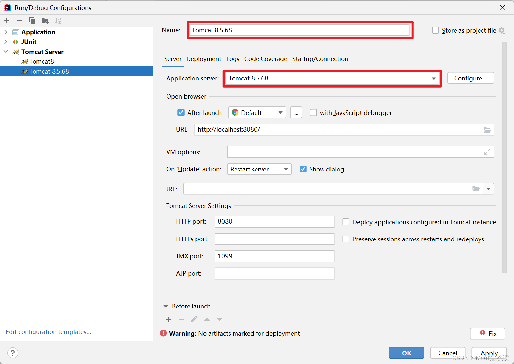Click the HTTP port field
Screen dimensions: 514x364
pyautogui.click(x=275, y=222)
